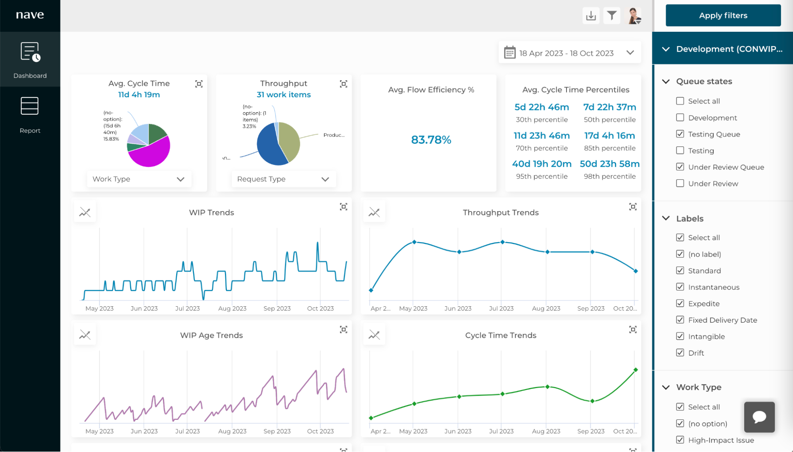Expand the Throughput widget fullscreen
Image resolution: width=793 pixels, height=452 pixels.
point(344,84)
